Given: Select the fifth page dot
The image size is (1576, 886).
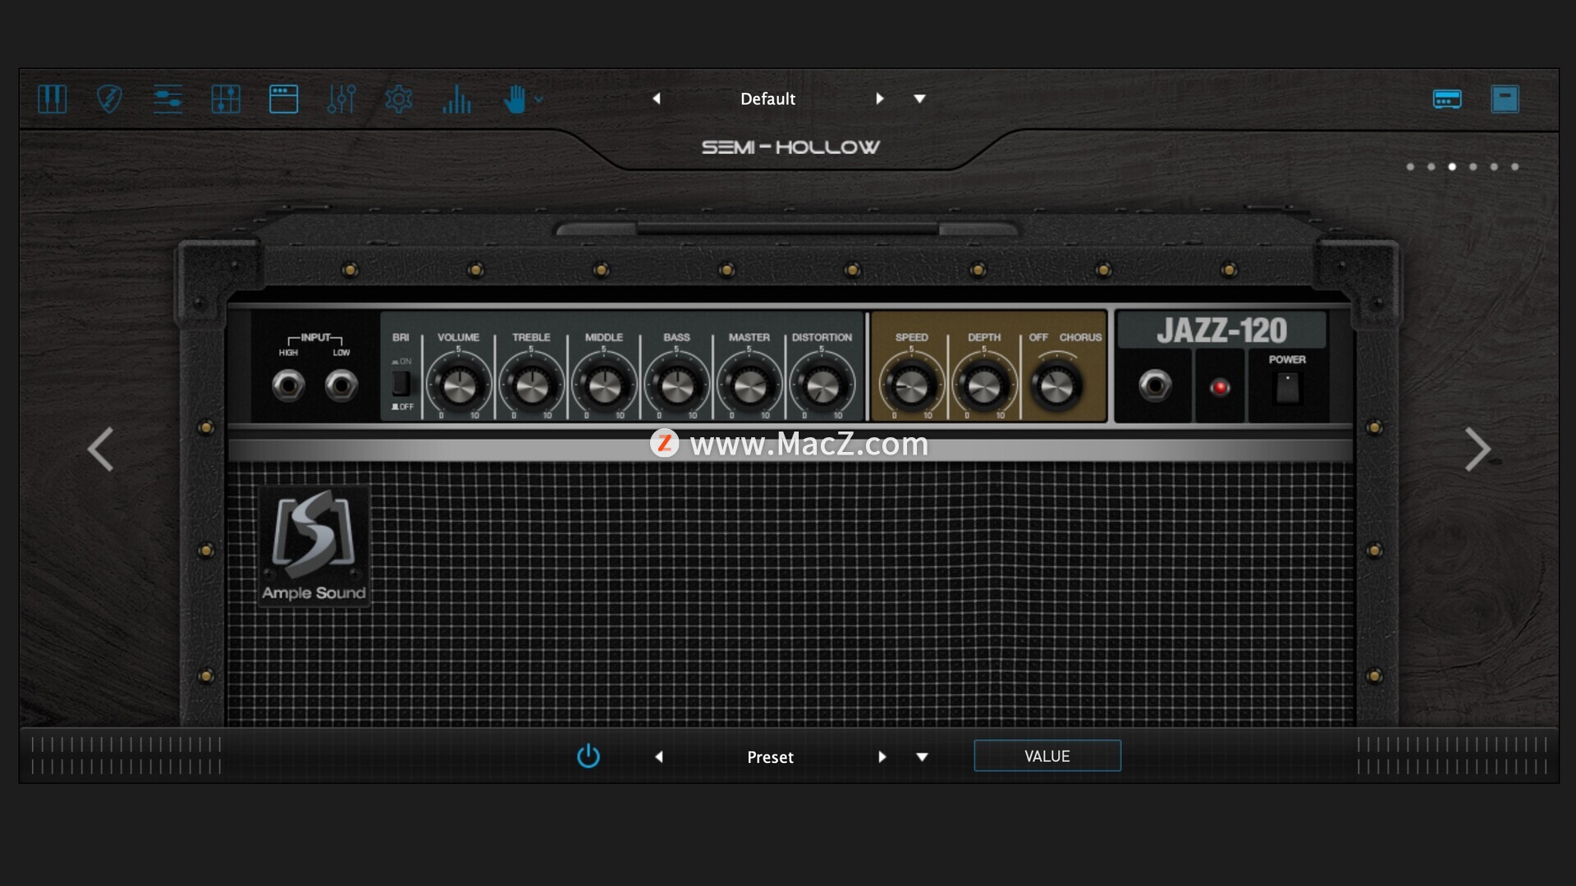Looking at the screenshot, I should tap(1494, 167).
